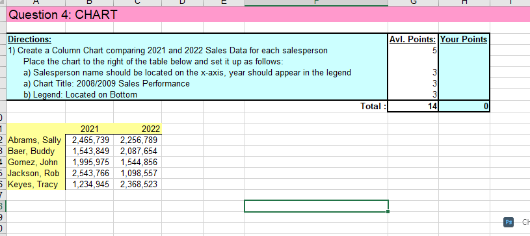The width and height of the screenshot is (530, 236).
Task: Click the available points cell showing 5
Action: (413, 51)
